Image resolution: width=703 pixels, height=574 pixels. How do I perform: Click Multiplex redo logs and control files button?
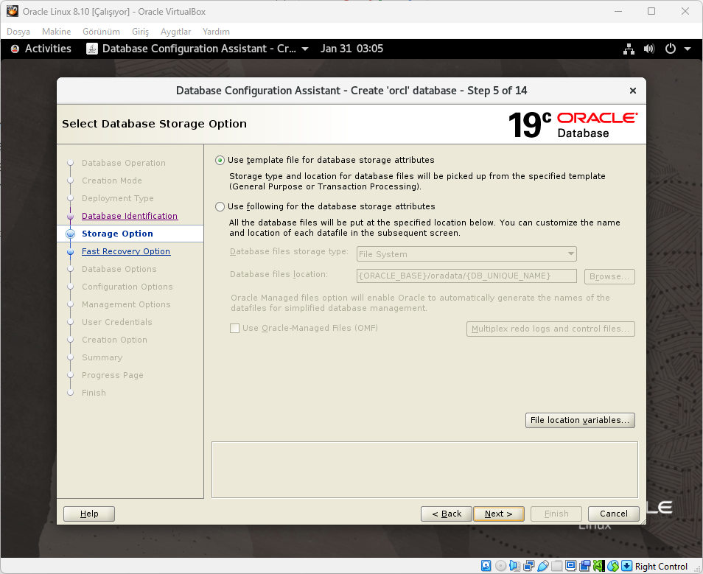[x=550, y=329]
